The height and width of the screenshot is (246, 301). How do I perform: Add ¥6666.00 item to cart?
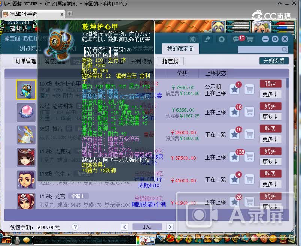coord(249,112)
